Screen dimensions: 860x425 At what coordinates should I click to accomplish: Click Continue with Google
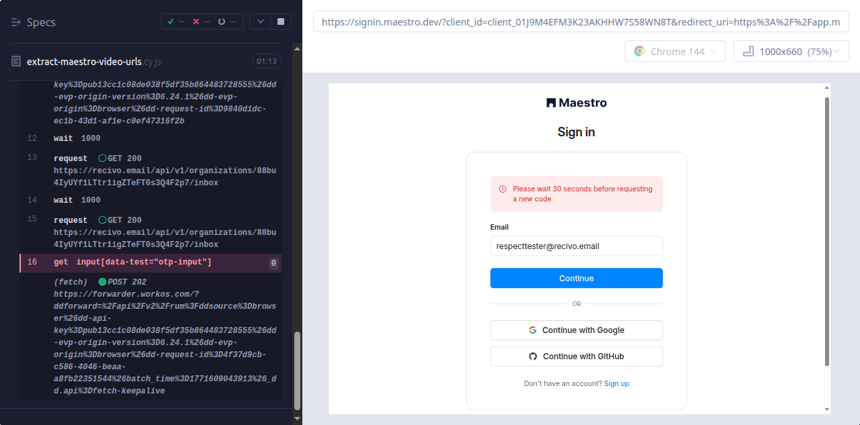pos(576,330)
